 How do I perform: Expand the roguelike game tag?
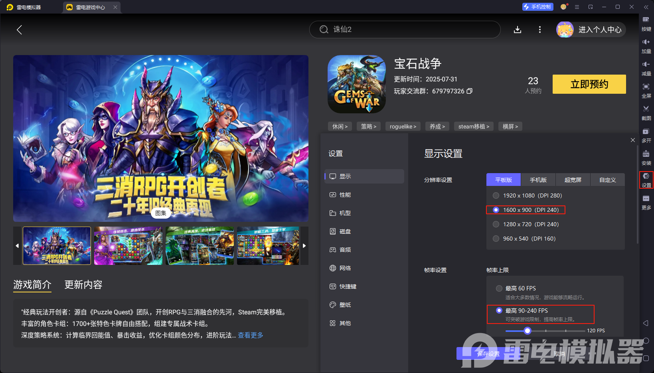point(403,126)
